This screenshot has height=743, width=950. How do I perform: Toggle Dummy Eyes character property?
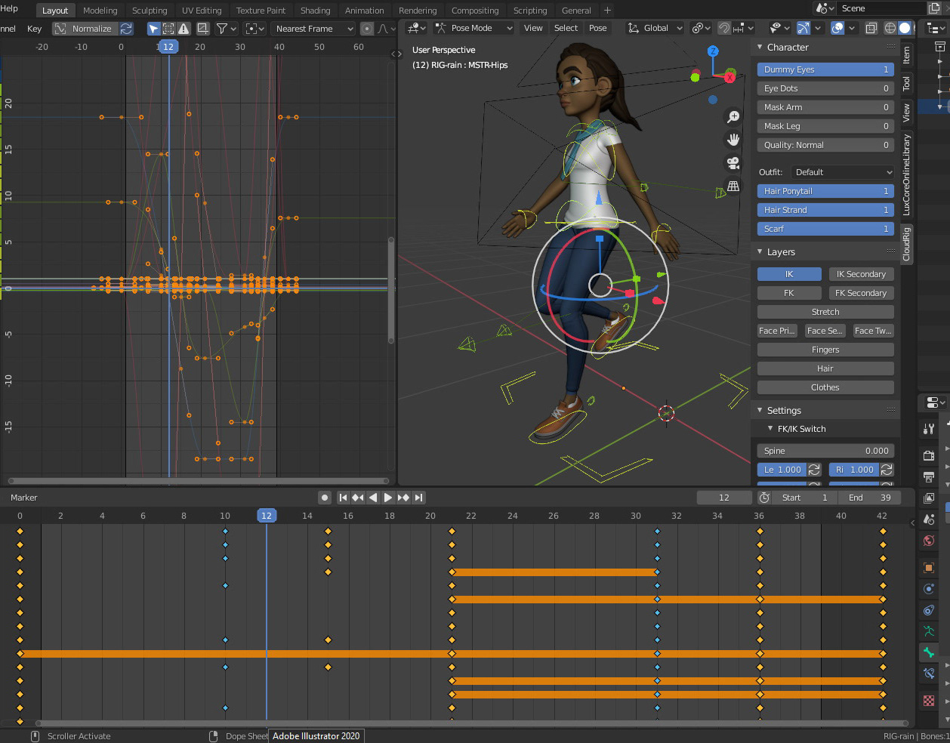point(825,69)
